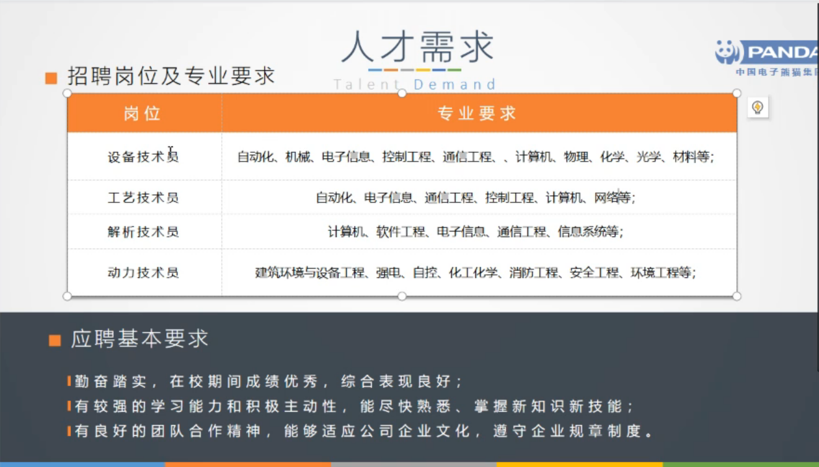Select the 解析技术员 table cell
This screenshot has height=467, width=819.
pos(143,232)
